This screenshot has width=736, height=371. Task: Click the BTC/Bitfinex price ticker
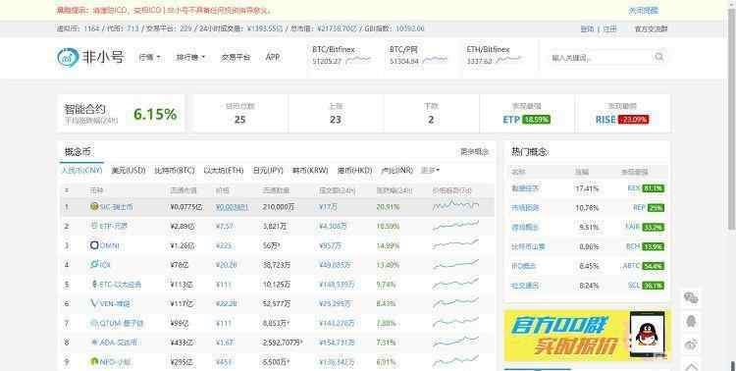click(x=342, y=55)
